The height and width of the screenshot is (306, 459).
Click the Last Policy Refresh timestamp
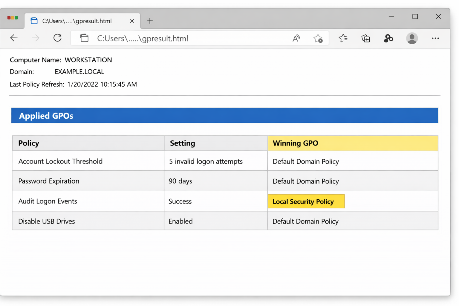(x=102, y=84)
